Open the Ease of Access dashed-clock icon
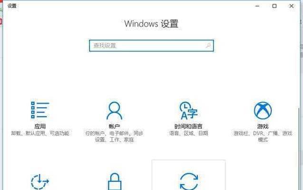The height and width of the screenshot is (190, 303). (40, 182)
